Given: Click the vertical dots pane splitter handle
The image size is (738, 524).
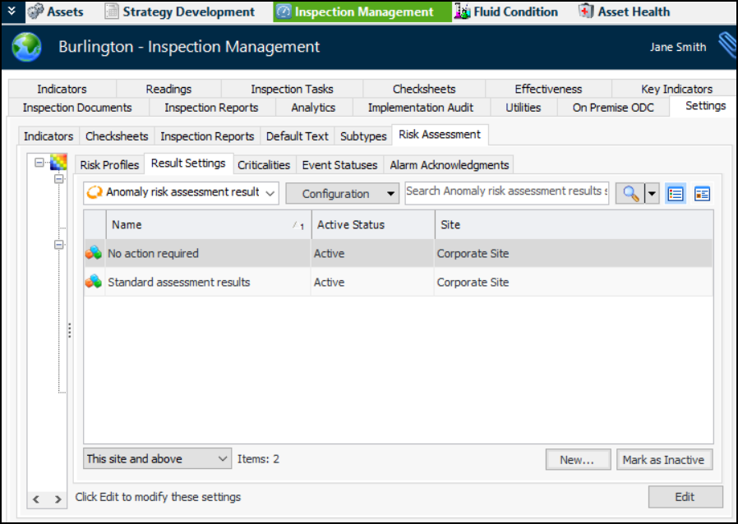Looking at the screenshot, I should pyautogui.click(x=70, y=330).
